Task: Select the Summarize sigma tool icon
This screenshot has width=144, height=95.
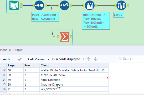Action: 65,37
